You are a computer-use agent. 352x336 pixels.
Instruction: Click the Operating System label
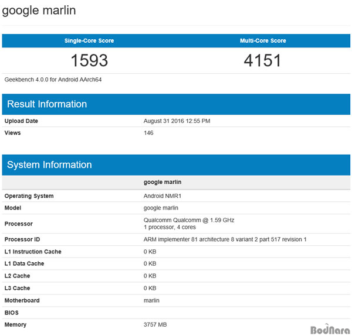coord(29,196)
